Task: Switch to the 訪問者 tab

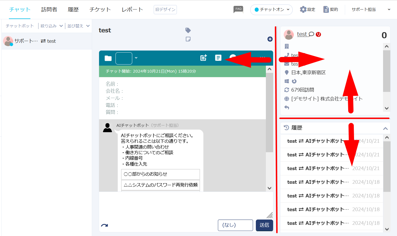Action: (49, 9)
